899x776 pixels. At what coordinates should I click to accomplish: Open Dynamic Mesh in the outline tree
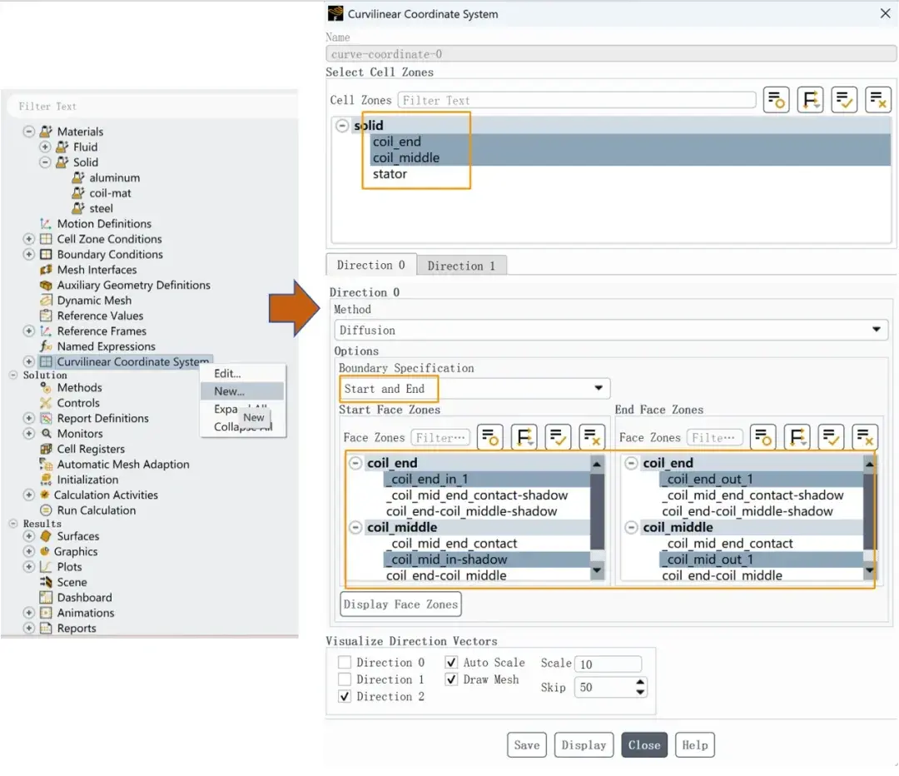coord(94,300)
